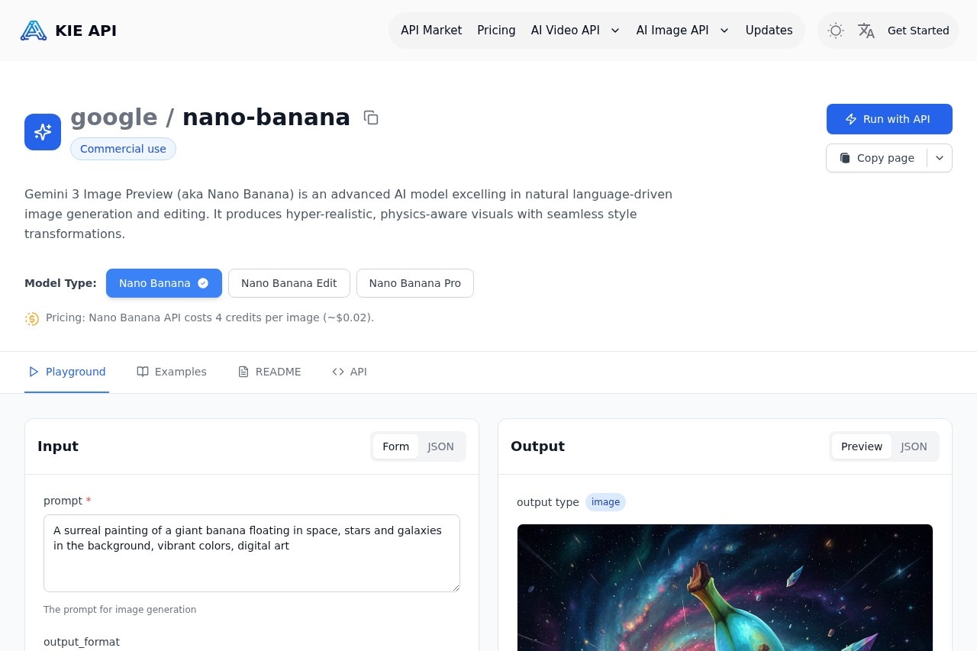Switch Output panel to JSON view
The image size is (977, 651).
(914, 446)
